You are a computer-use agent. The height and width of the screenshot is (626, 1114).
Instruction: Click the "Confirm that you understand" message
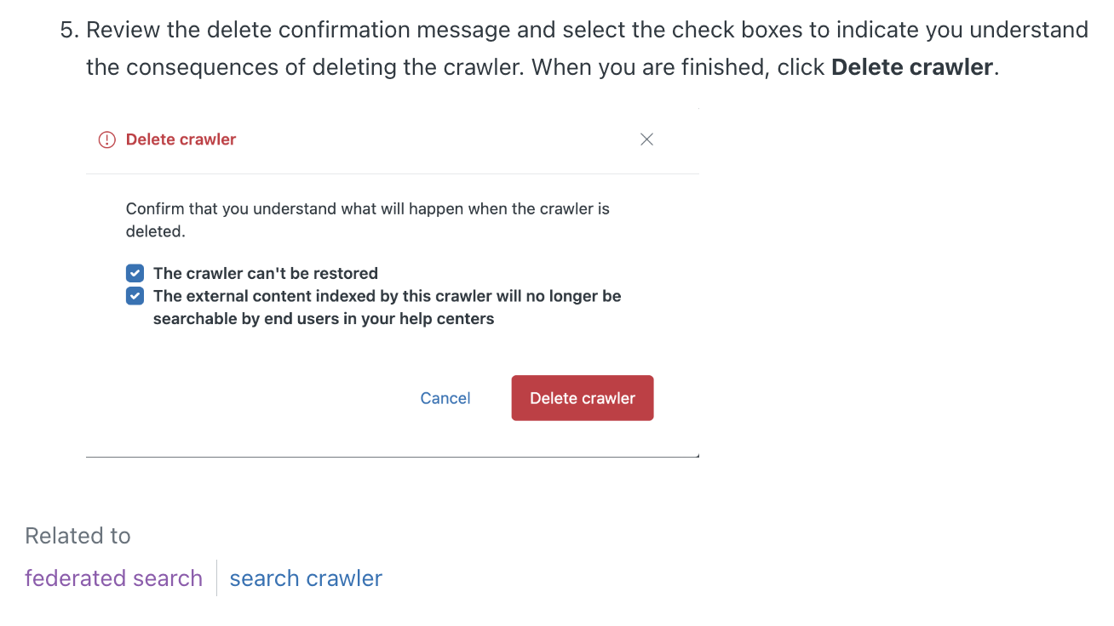coord(367,219)
